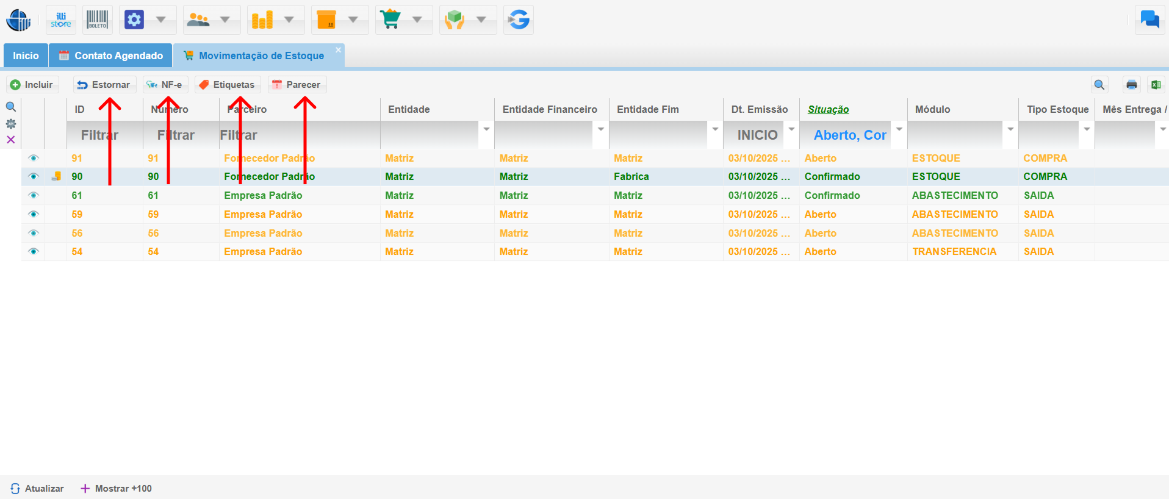This screenshot has width=1169, height=499.
Task: Export grid with the Excel icon
Action: (1156, 85)
